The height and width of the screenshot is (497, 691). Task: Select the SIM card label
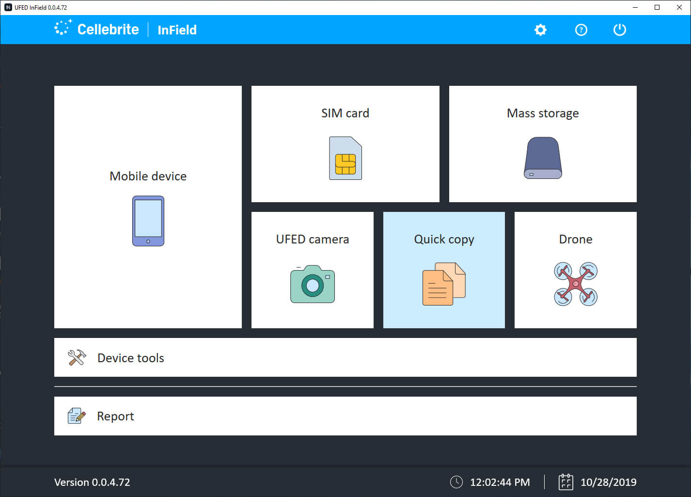point(345,113)
